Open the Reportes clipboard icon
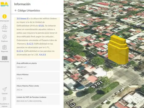This screenshot has width=144, height=108. coord(4,47)
